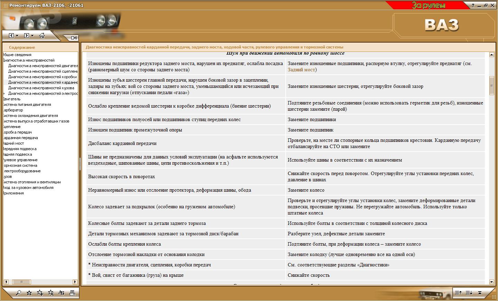This screenshot has height=301, width=498.
Task: Print the page with the printer icon
Action: pos(72,293)
